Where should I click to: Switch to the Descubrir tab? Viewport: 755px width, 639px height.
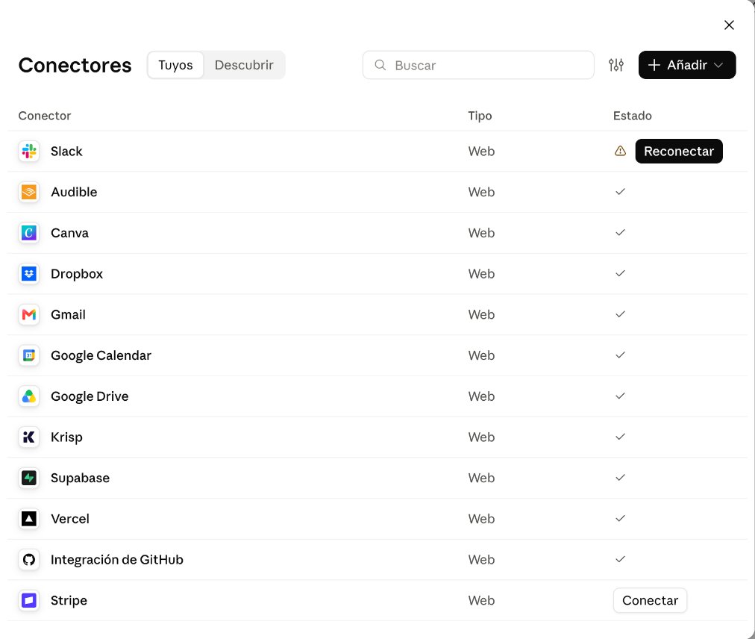tap(244, 65)
